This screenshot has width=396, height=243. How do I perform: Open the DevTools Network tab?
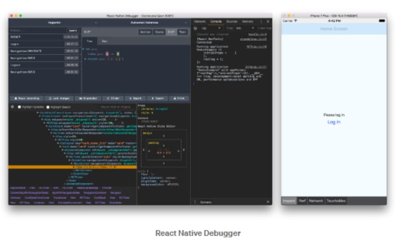pos(200,21)
